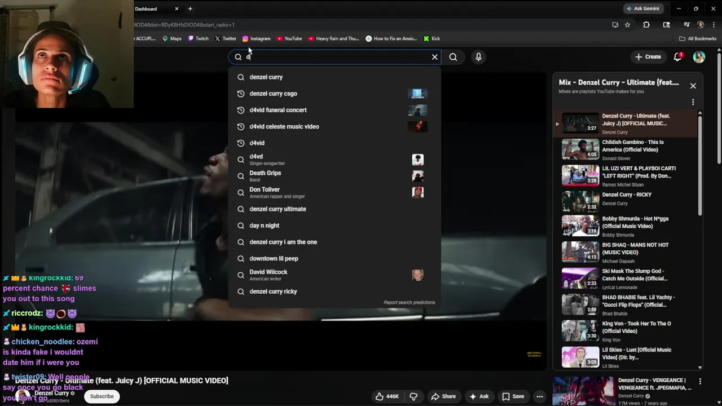Select suggestion 'day n night'
This screenshot has height=406, width=722.
(334, 226)
